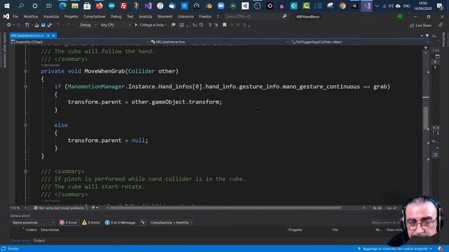Viewport: 449px width, 252px height.
Task: Open the Debug menu
Action: 116,17
